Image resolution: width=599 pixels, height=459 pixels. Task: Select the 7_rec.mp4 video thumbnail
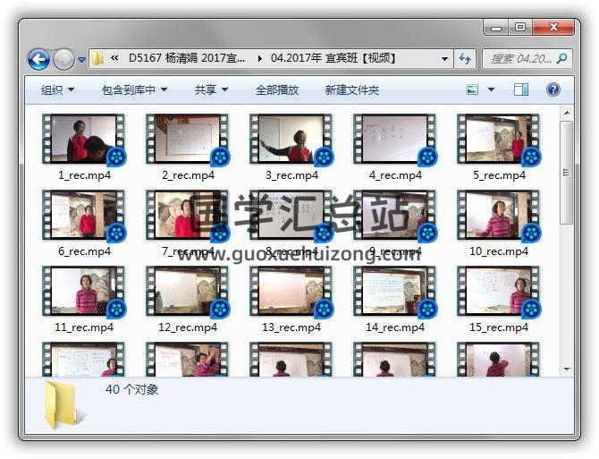point(188,215)
